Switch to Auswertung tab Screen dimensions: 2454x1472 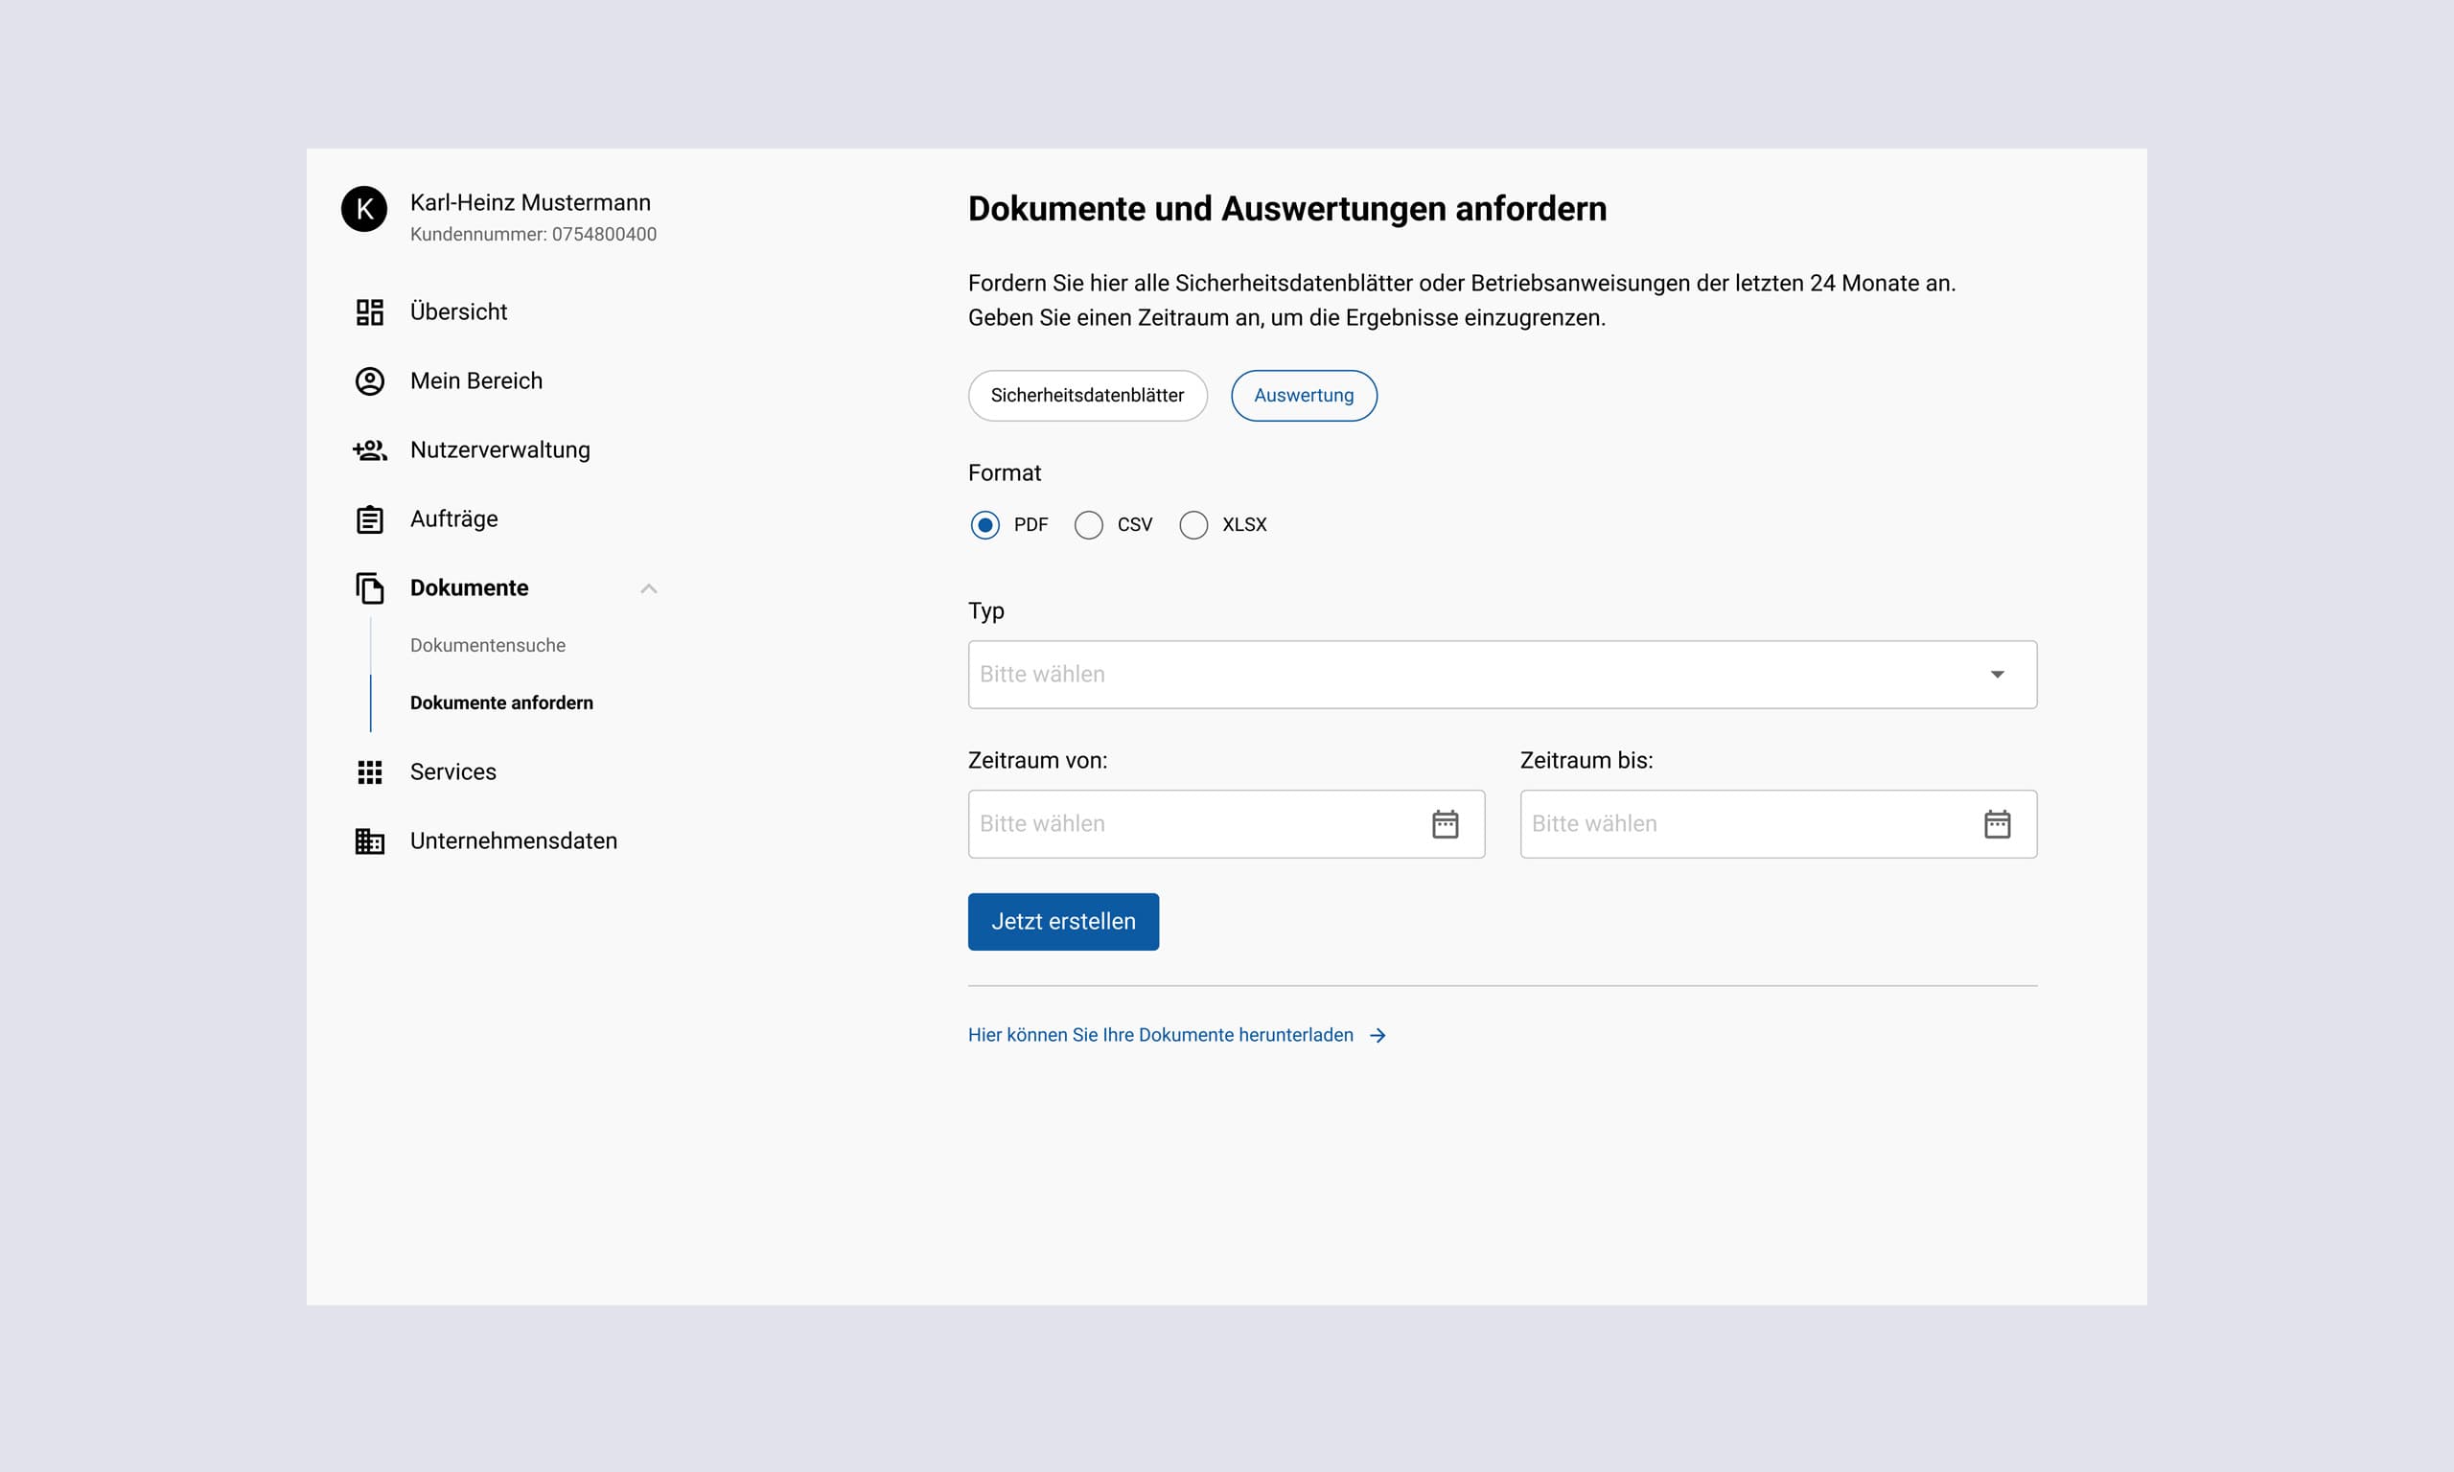pyautogui.click(x=1303, y=394)
